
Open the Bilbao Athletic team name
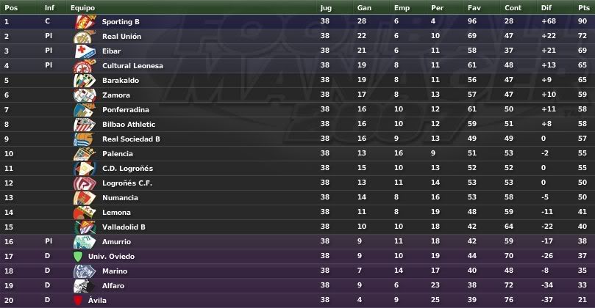tap(129, 124)
